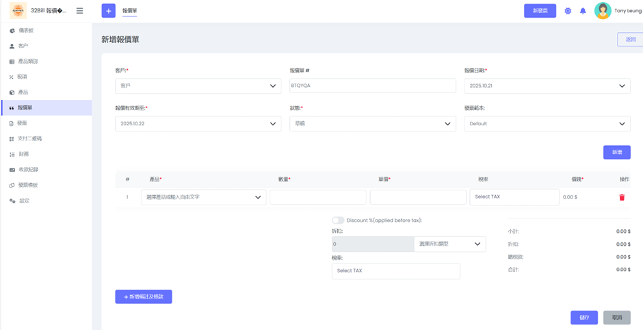Click the 數量 quantity input in row 1
This screenshot has height=330, width=643.
[x=317, y=197]
